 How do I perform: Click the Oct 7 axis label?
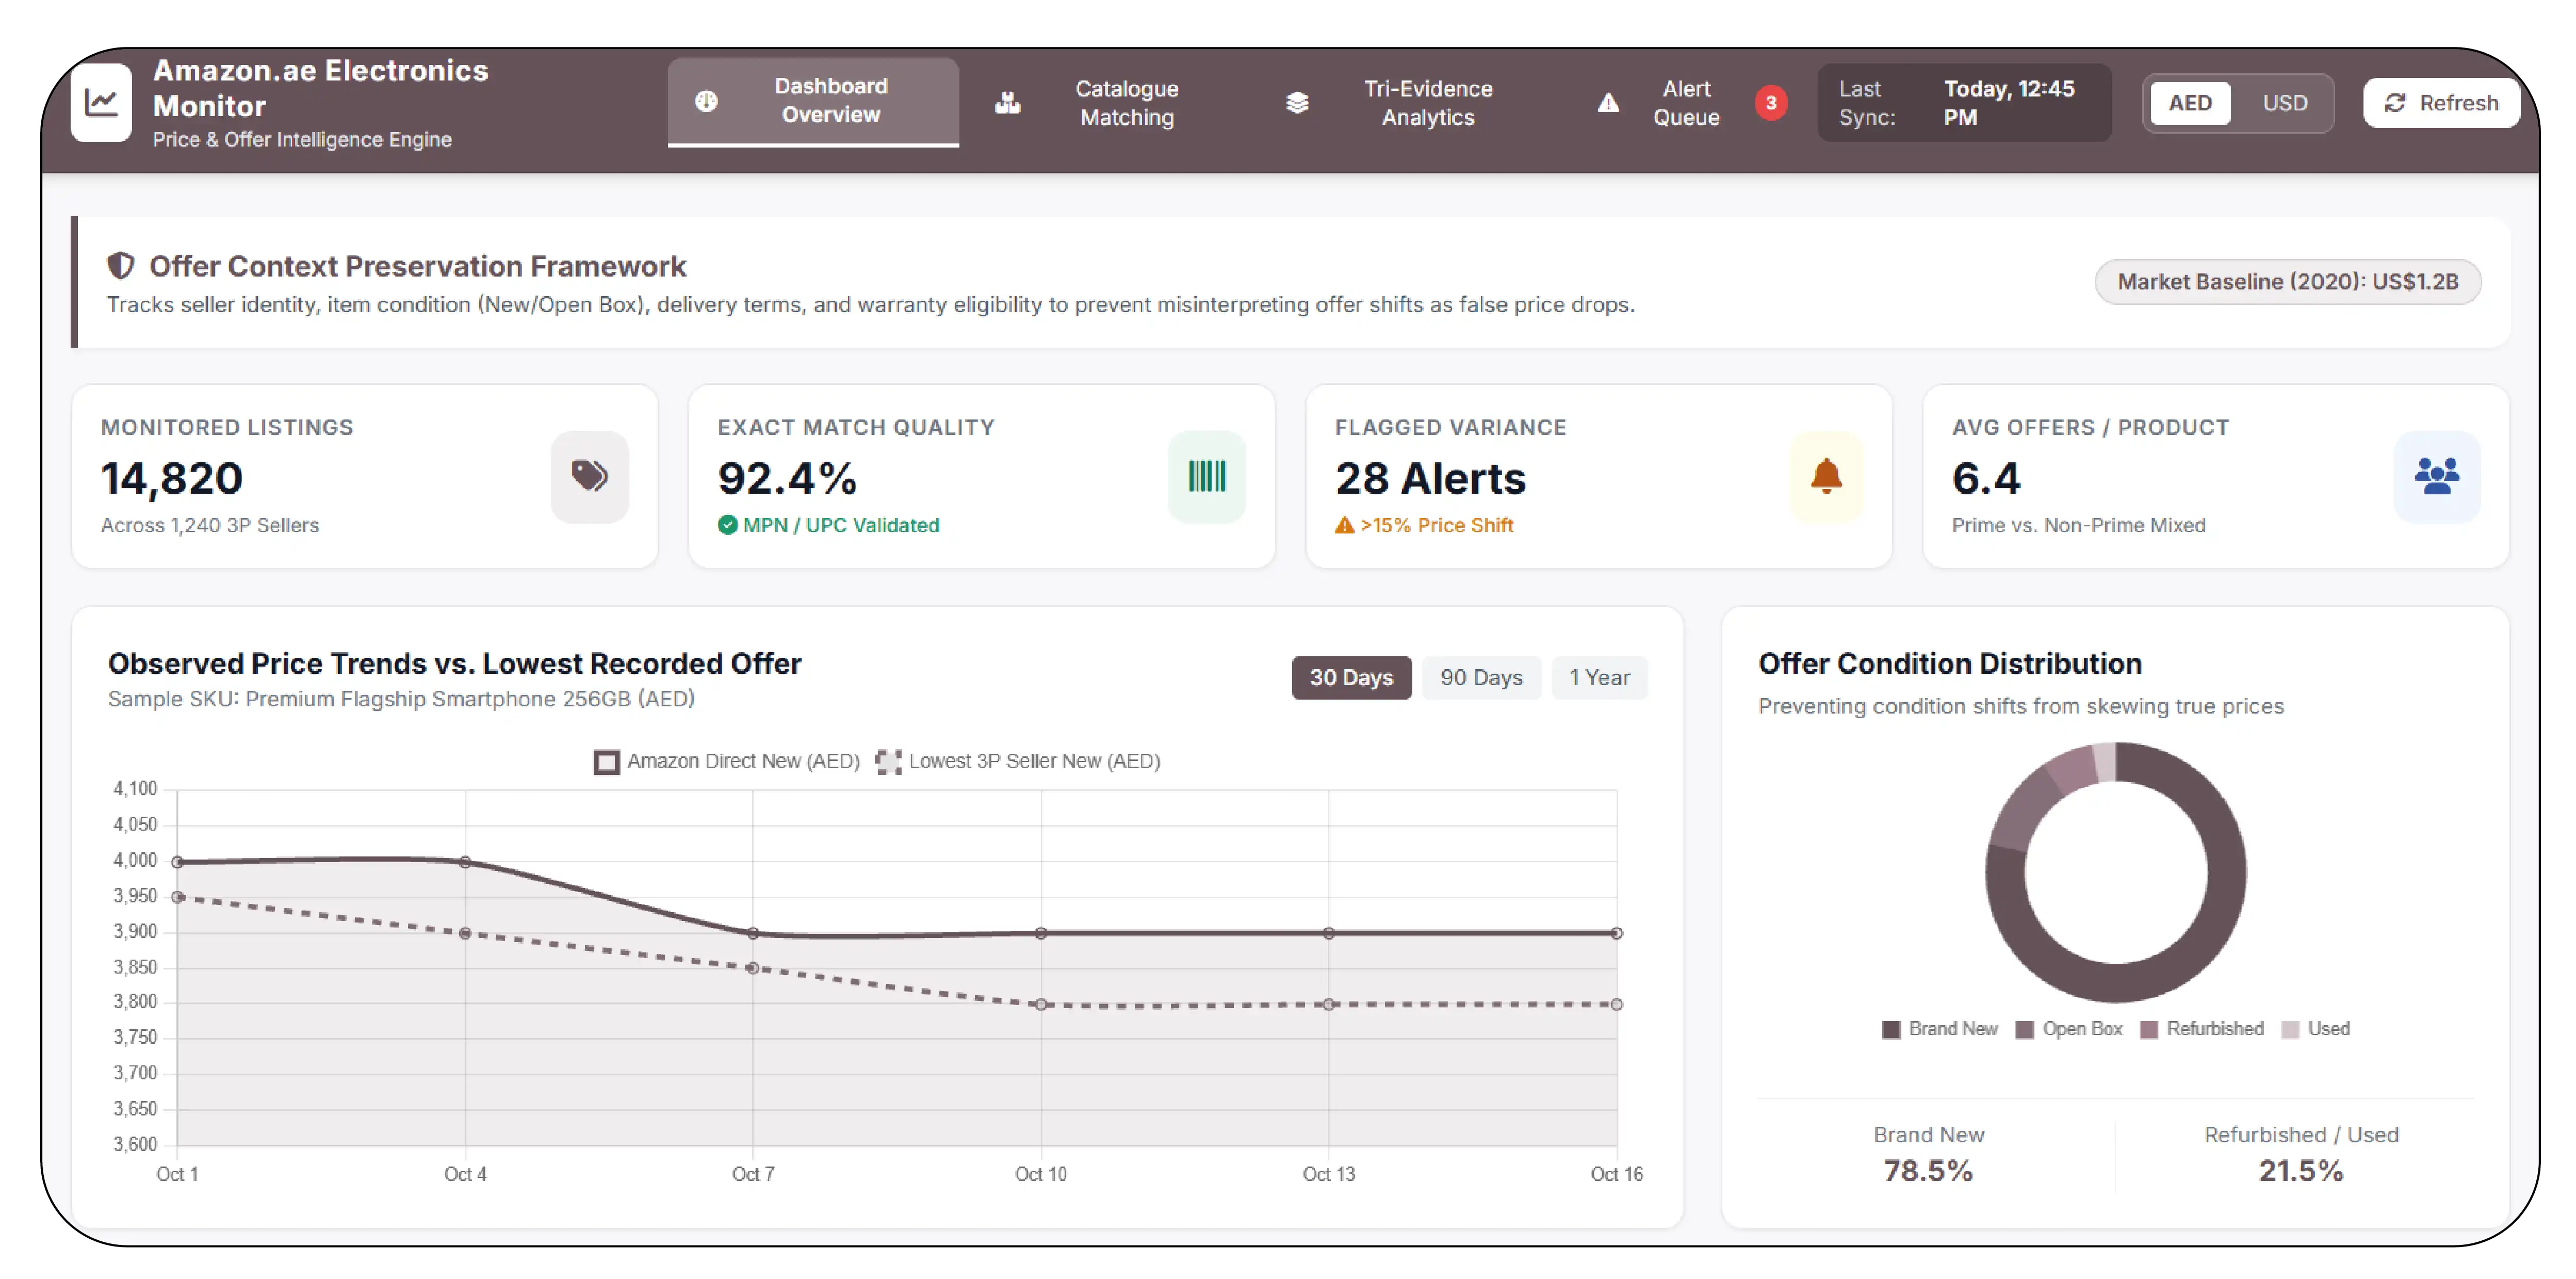click(752, 1174)
